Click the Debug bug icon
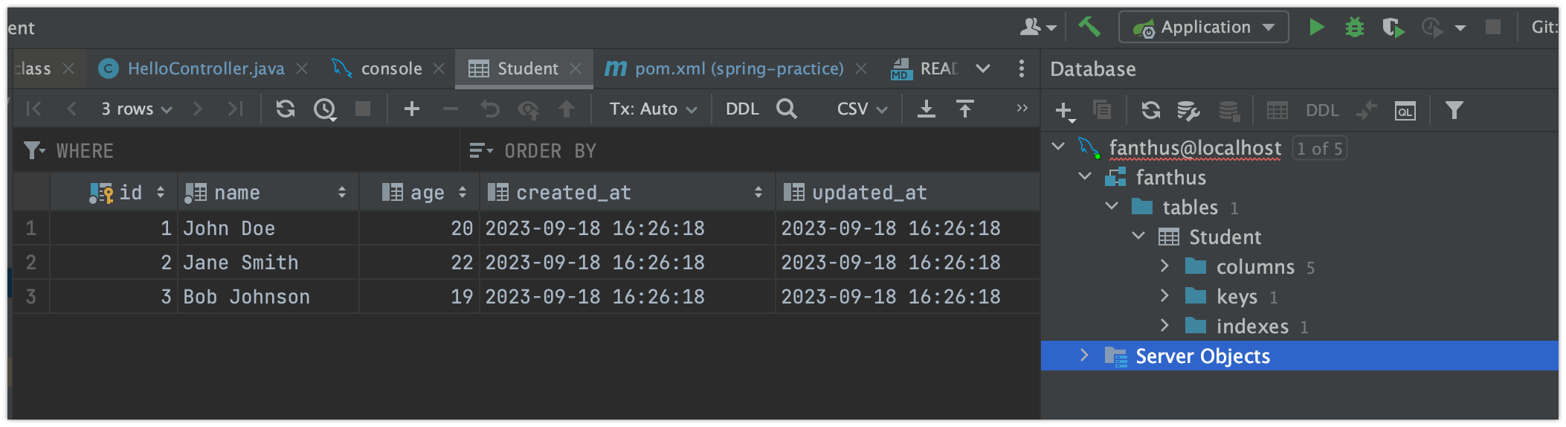 (1355, 28)
